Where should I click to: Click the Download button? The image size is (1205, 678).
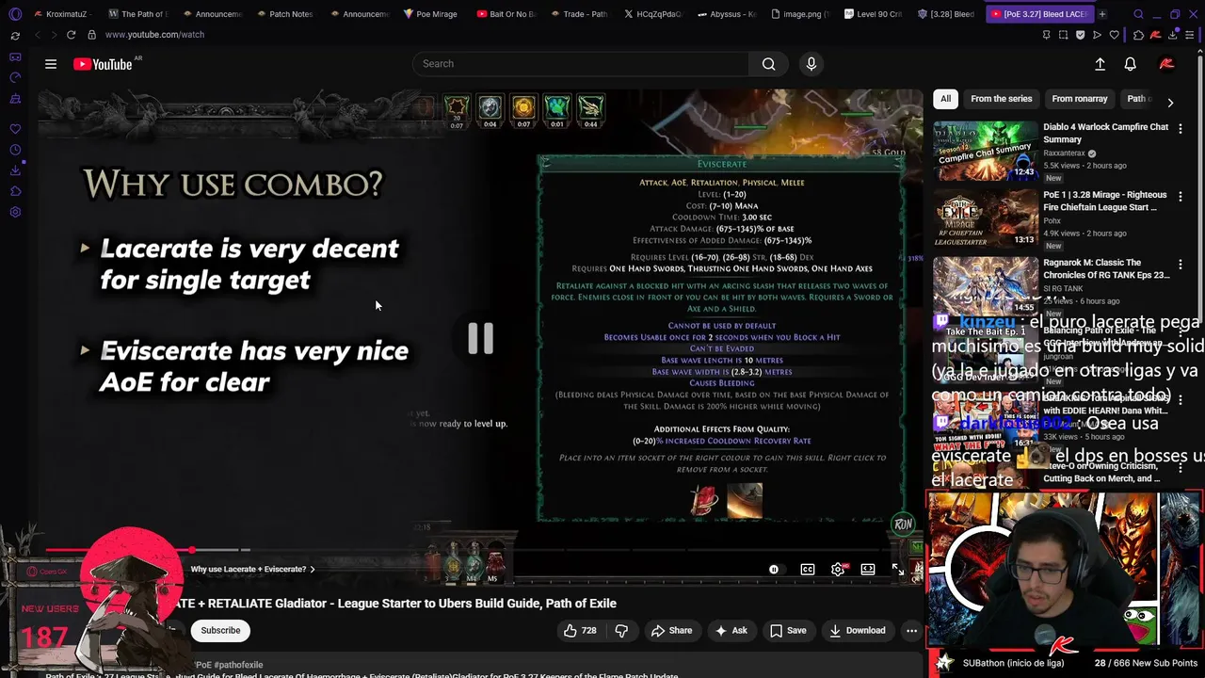click(x=857, y=631)
